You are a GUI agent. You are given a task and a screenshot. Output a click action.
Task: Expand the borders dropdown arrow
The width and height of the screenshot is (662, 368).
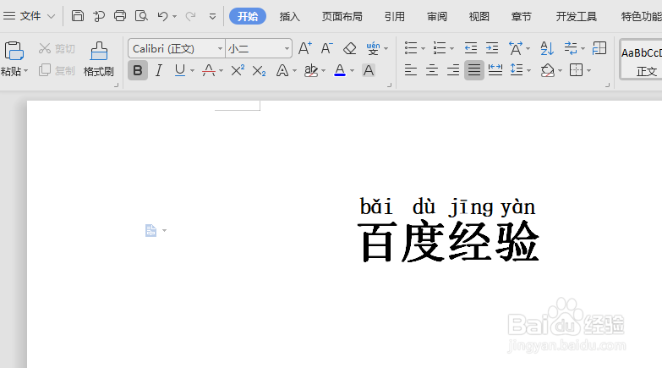point(588,70)
